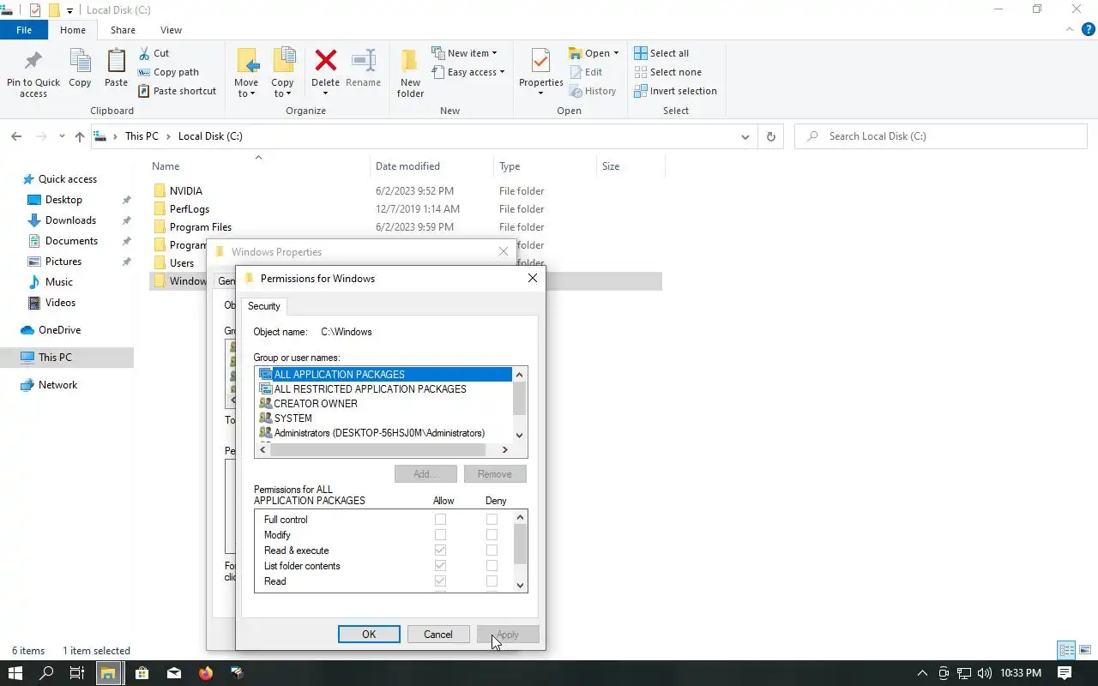Click the Rename ribbon icon

[364, 61]
